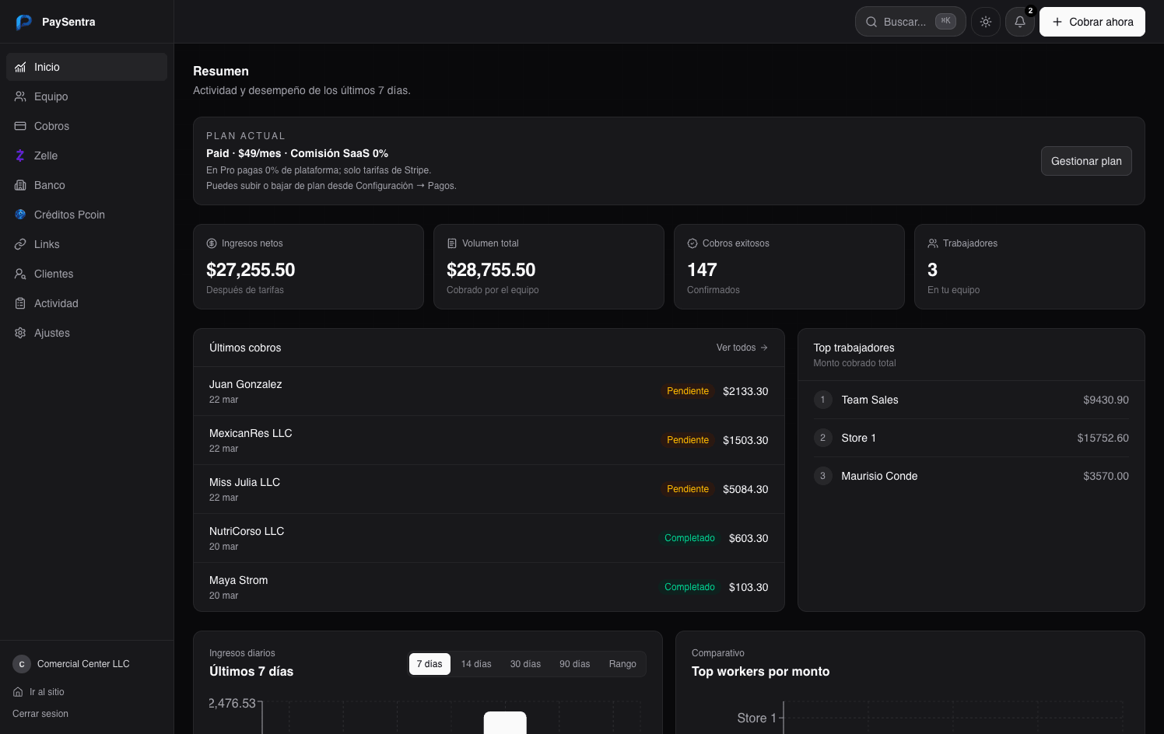Click the Zelle sidebar icon
This screenshot has height=734, width=1164.
(20, 156)
